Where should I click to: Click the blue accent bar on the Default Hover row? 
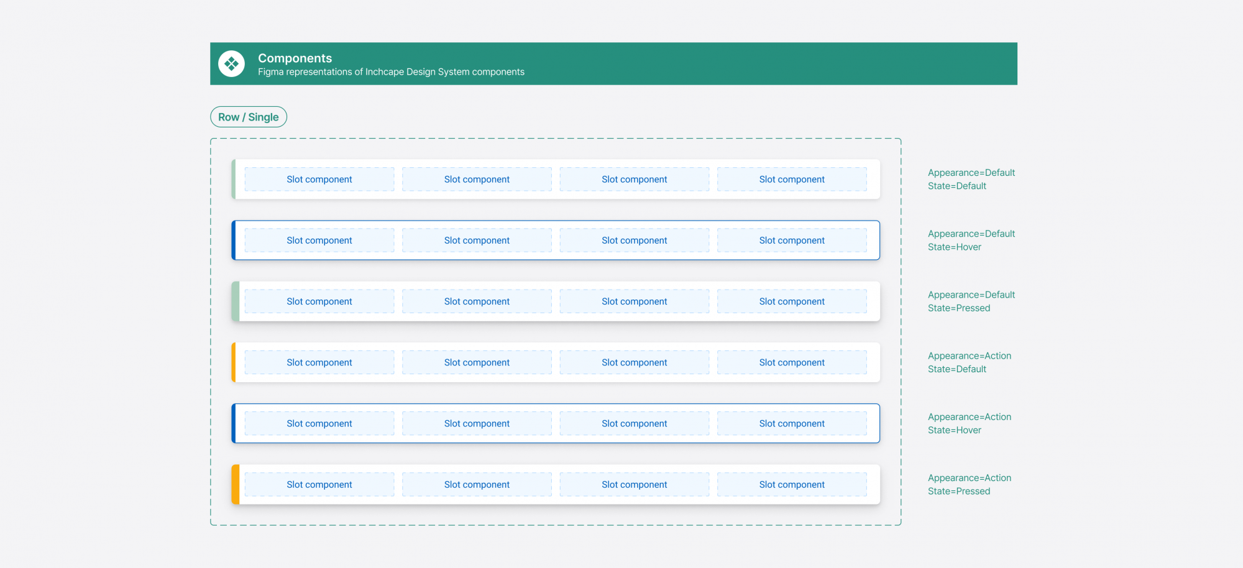tap(234, 240)
